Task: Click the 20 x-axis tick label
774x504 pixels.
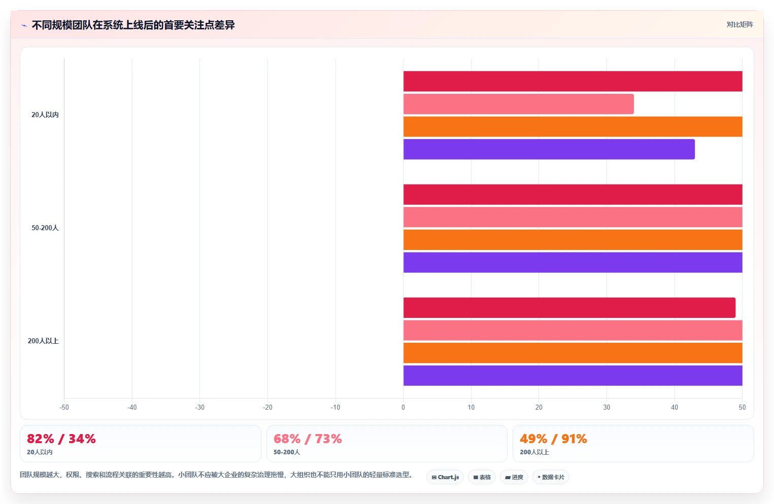Action: (x=539, y=407)
